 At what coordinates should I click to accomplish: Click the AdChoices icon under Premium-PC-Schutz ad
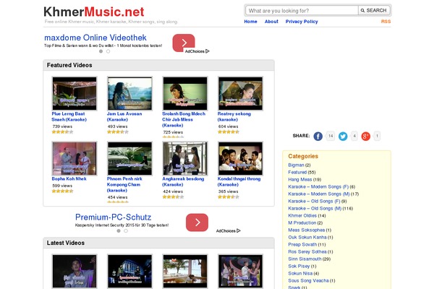tap(239, 230)
